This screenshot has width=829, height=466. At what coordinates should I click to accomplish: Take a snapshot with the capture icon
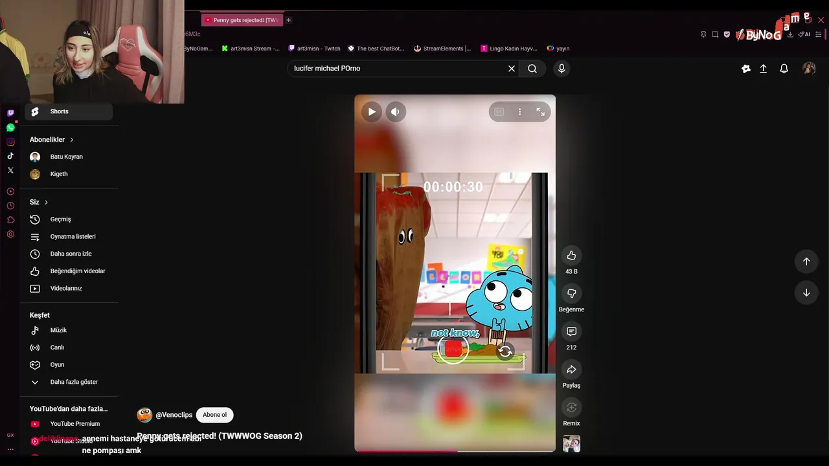(715, 34)
